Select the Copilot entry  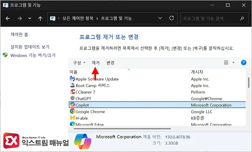(x=157, y=105)
